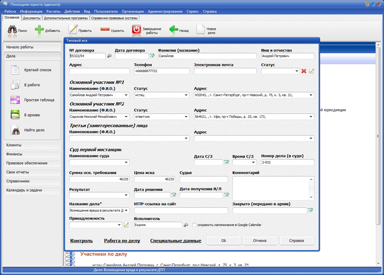
Task: Click the red X beside Статус field
Action: [x=304, y=71]
